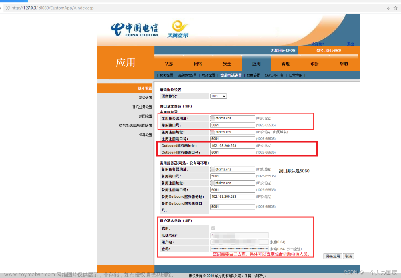Click the browser flash/lightning icon

pyautogui.click(x=388, y=8)
